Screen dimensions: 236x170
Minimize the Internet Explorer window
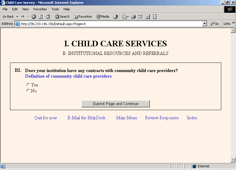223,3
